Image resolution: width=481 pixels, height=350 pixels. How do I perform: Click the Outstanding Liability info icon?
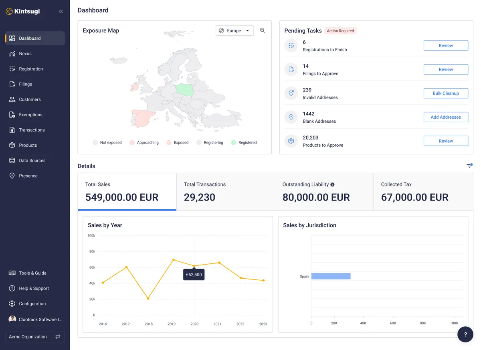(x=332, y=184)
